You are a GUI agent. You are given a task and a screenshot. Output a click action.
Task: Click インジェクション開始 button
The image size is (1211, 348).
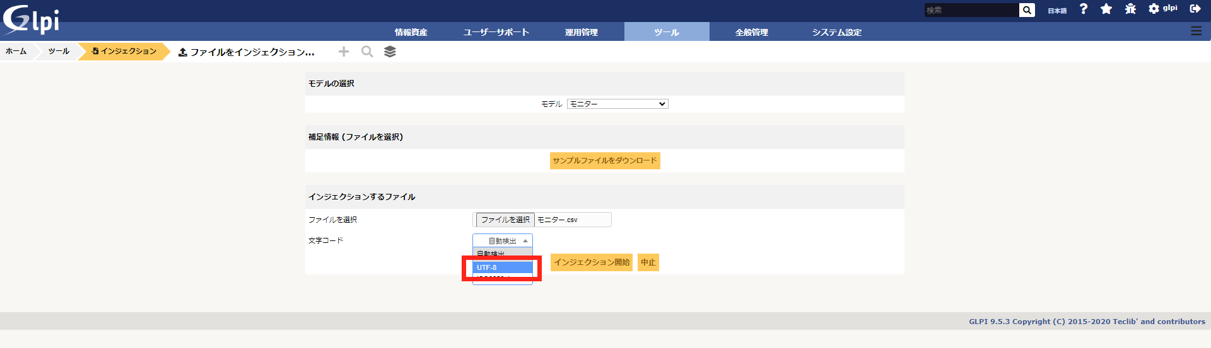point(592,262)
